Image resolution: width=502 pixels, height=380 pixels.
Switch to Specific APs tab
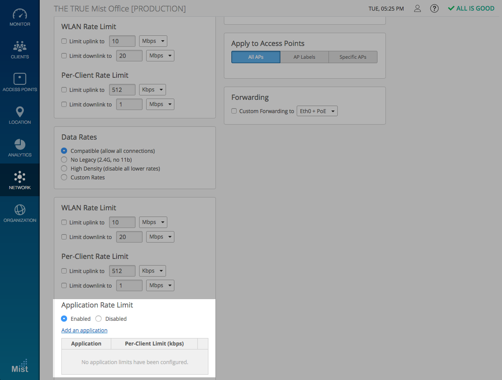point(353,57)
